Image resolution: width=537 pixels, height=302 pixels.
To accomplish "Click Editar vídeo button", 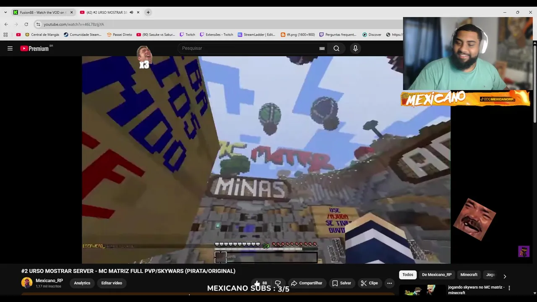I will (x=112, y=283).
